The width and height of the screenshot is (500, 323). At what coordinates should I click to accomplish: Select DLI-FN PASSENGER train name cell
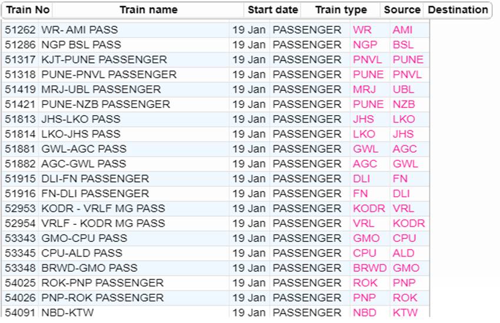click(x=95, y=179)
